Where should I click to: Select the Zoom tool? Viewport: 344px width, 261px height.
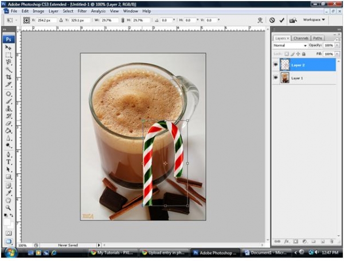coord(9,208)
